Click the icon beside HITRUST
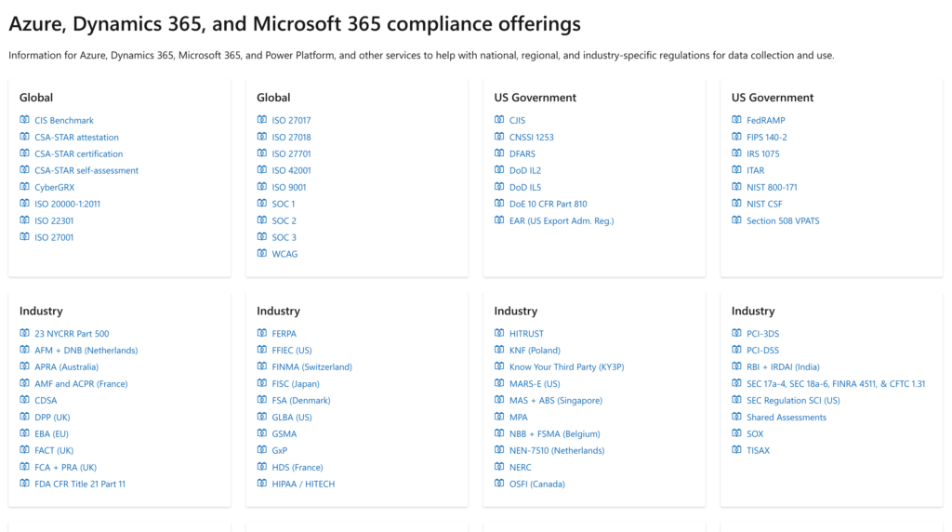This screenshot has width=952, height=532. (x=499, y=333)
